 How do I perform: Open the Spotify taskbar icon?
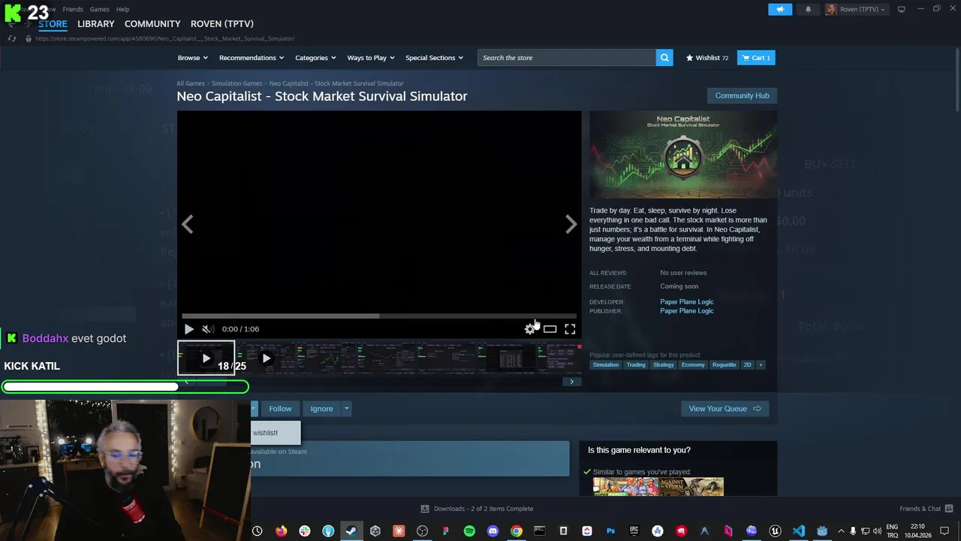coord(469,531)
